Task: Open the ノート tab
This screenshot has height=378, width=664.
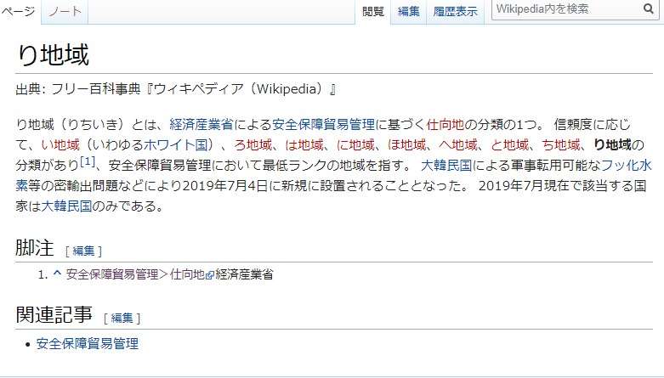Action: click(x=65, y=11)
